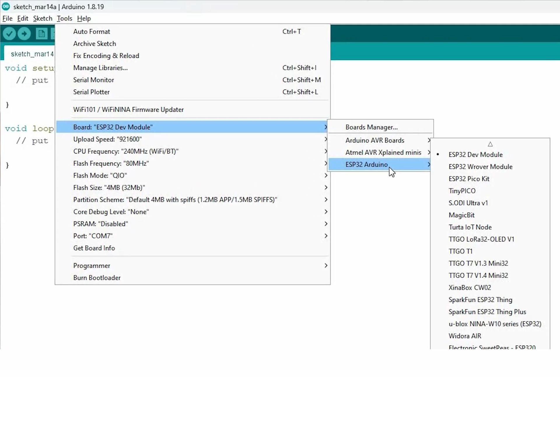560x438 pixels.
Task: Expand PSRAM: "Disabled" submenu
Action: tap(192, 224)
